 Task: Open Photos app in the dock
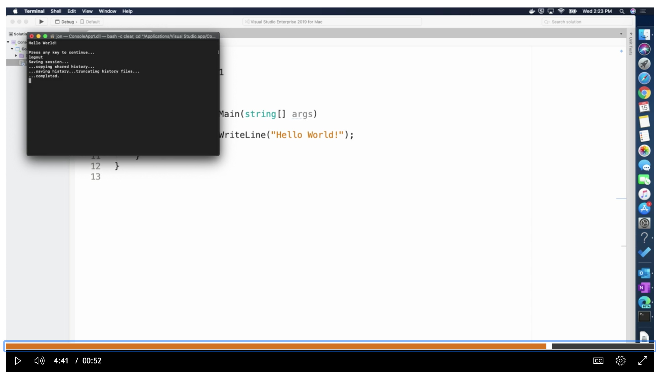click(644, 151)
